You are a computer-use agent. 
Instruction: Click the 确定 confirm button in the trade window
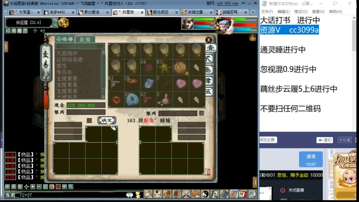(x=107, y=120)
